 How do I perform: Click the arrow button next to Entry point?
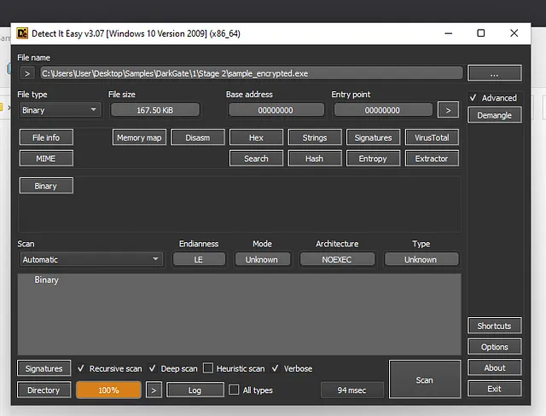[x=448, y=110]
